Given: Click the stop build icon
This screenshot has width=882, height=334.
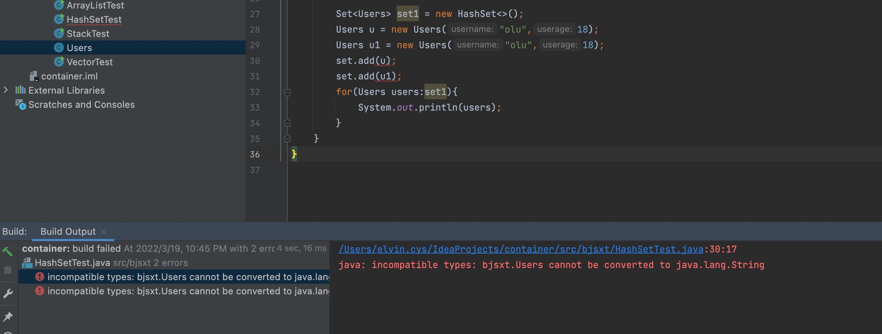Looking at the screenshot, I should (x=8, y=270).
